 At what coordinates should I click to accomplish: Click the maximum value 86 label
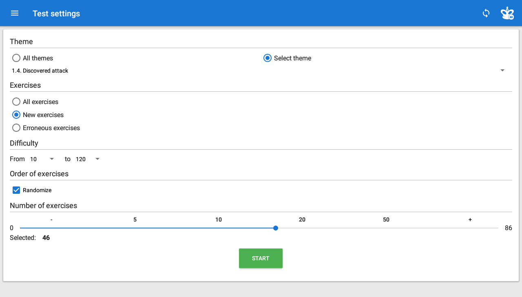click(x=509, y=228)
